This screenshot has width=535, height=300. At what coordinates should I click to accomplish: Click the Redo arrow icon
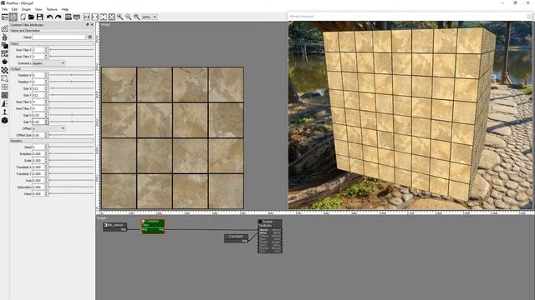[x=58, y=17]
